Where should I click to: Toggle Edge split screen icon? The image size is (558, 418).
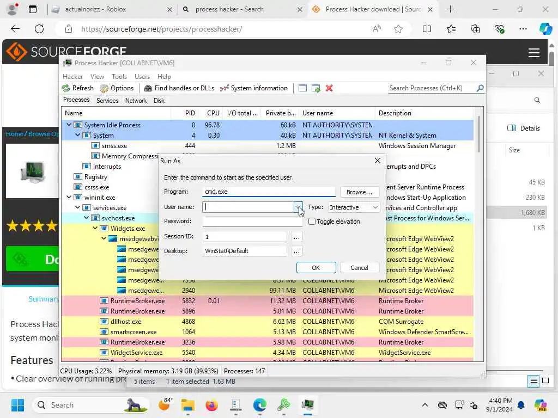click(427, 29)
